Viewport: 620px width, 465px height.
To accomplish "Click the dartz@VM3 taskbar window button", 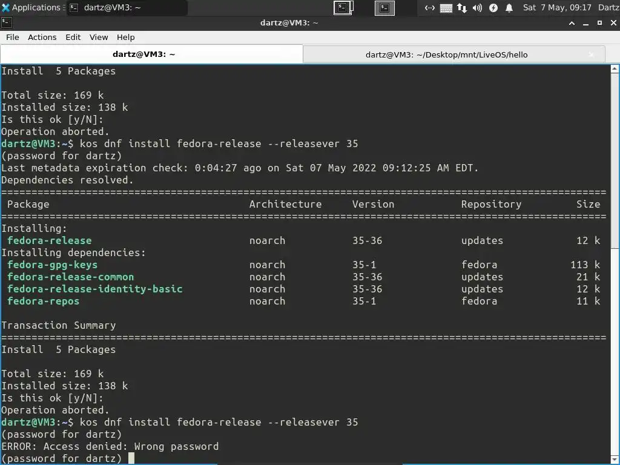I will point(127,7).
